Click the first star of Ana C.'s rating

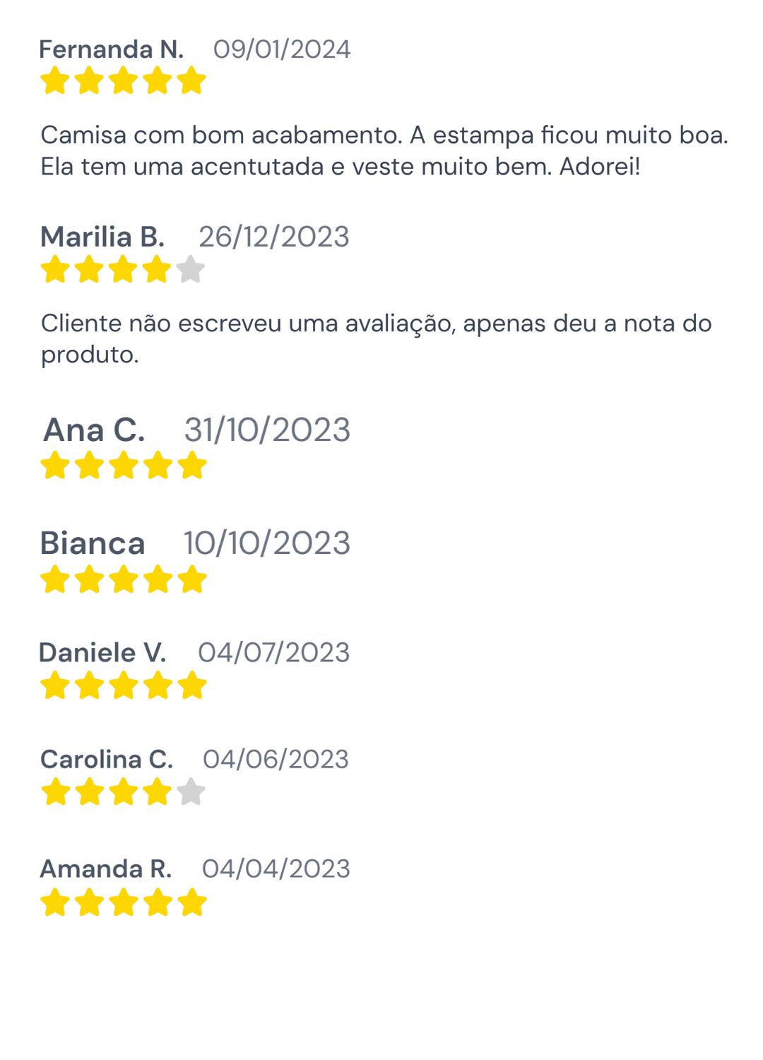pos(55,466)
